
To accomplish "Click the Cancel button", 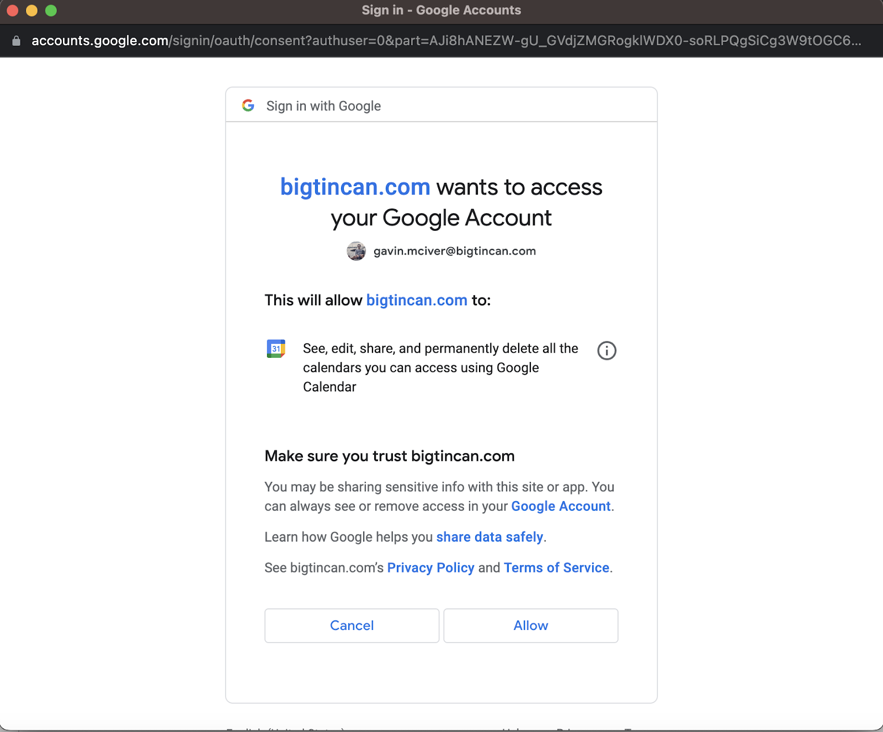I will [x=352, y=625].
